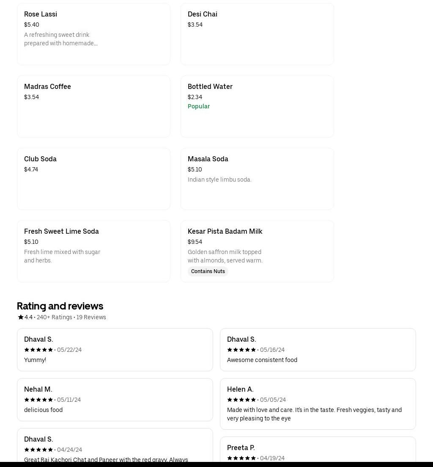433x467 pixels.
Task: Click the Popular label on Bottled Water
Action: point(199,106)
